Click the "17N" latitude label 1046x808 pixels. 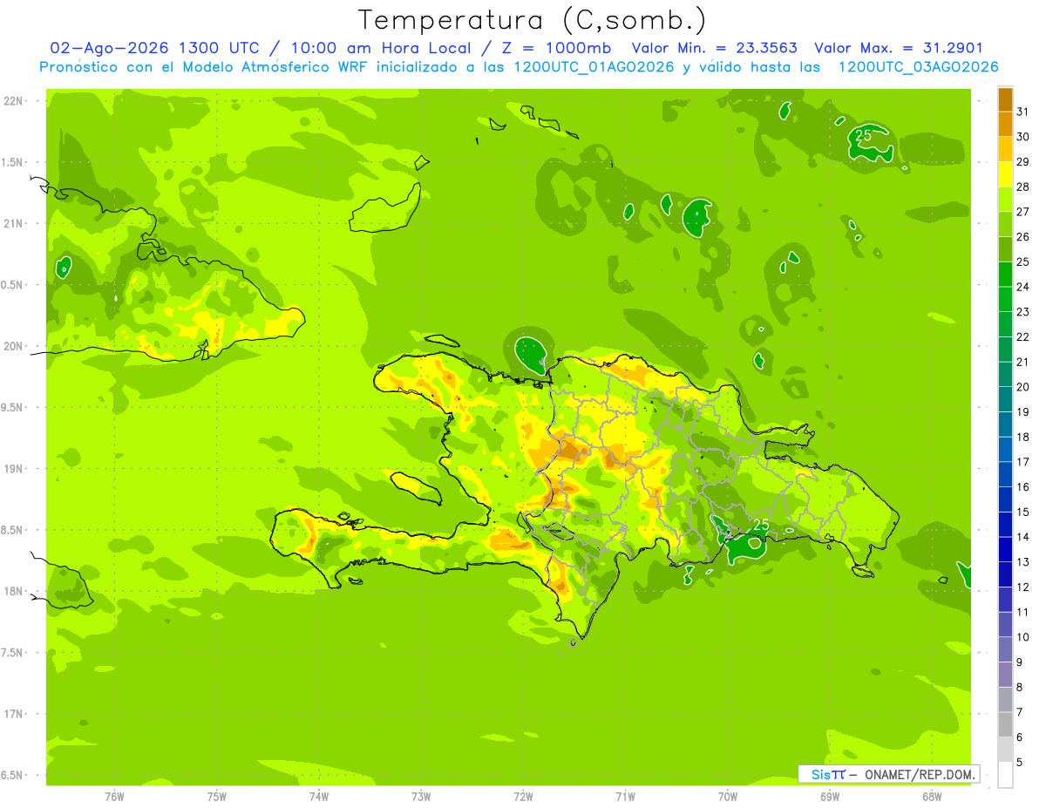pos(14,714)
